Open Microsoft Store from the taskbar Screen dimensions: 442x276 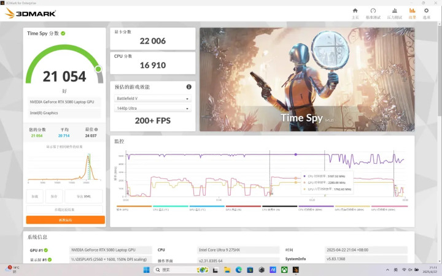tap(250, 270)
